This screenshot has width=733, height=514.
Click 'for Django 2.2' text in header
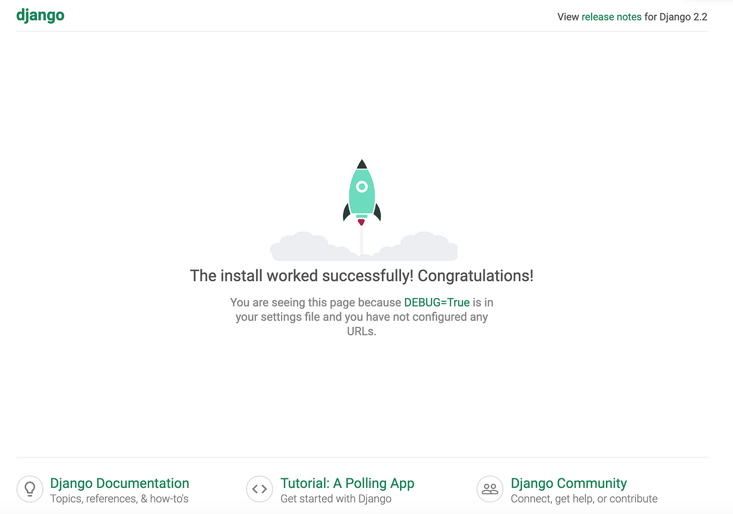(676, 17)
